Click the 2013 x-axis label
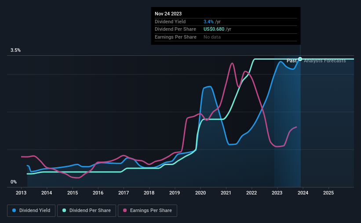The width and height of the screenshot is (361, 223). pyautogui.click(x=21, y=193)
